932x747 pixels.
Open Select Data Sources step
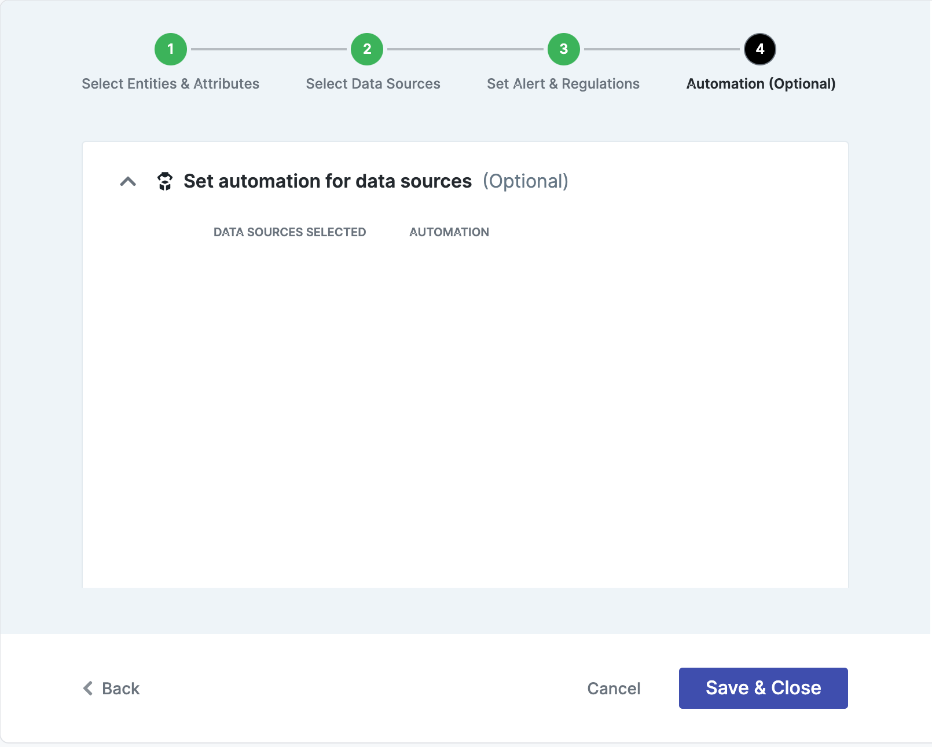click(373, 84)
